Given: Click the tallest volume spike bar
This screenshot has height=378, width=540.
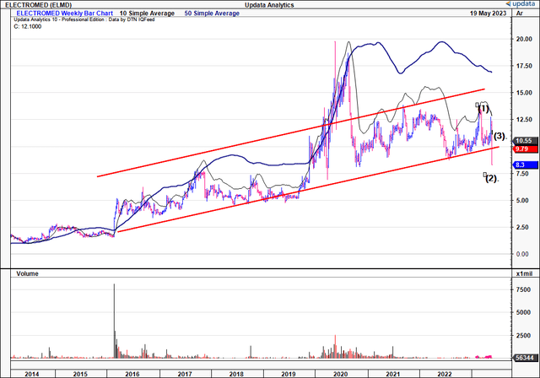Looking at the screenshot, I should 115,321.
